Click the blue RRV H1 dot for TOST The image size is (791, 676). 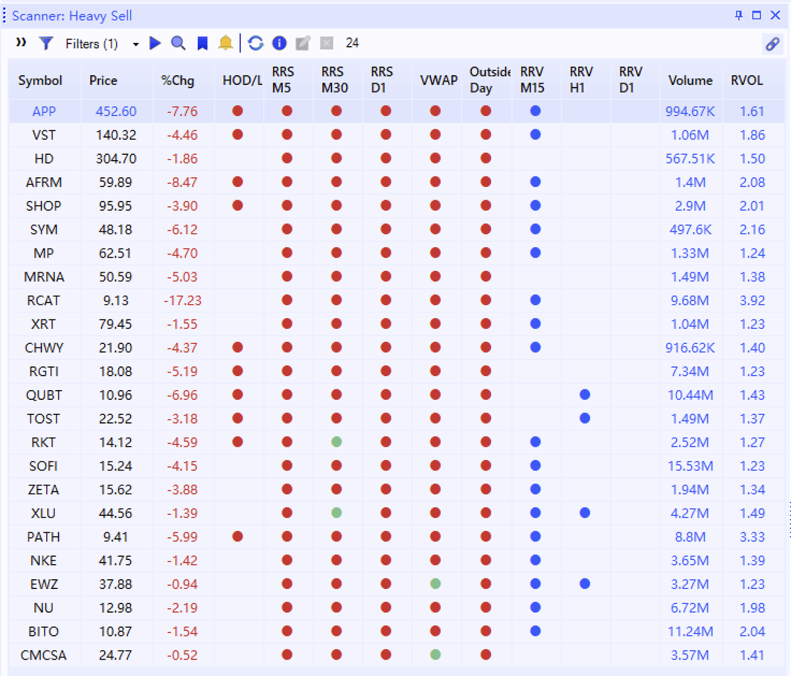(585, 418)
